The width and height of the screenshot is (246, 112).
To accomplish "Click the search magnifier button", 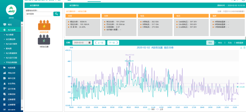I will (57, 14).
